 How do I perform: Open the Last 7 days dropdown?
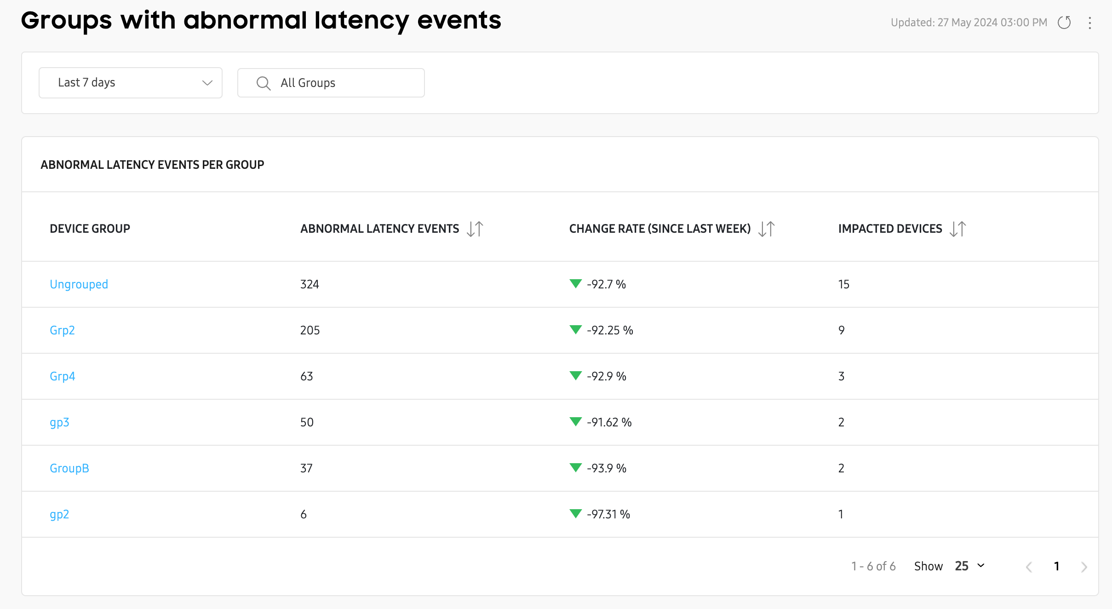[x=131, y=83]
